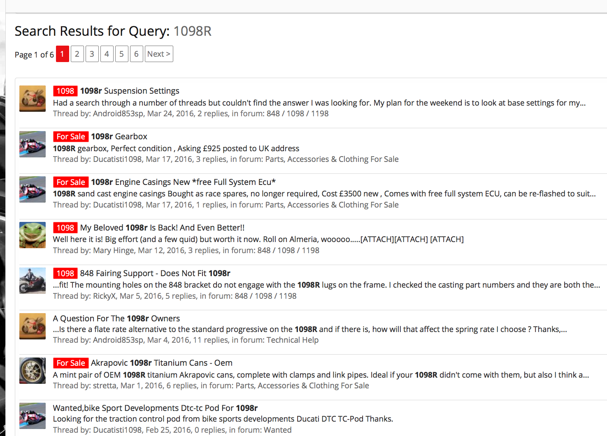The height and width of the screenshot is (436, 607).
Task: Go to results page 2
Action: 77,54
